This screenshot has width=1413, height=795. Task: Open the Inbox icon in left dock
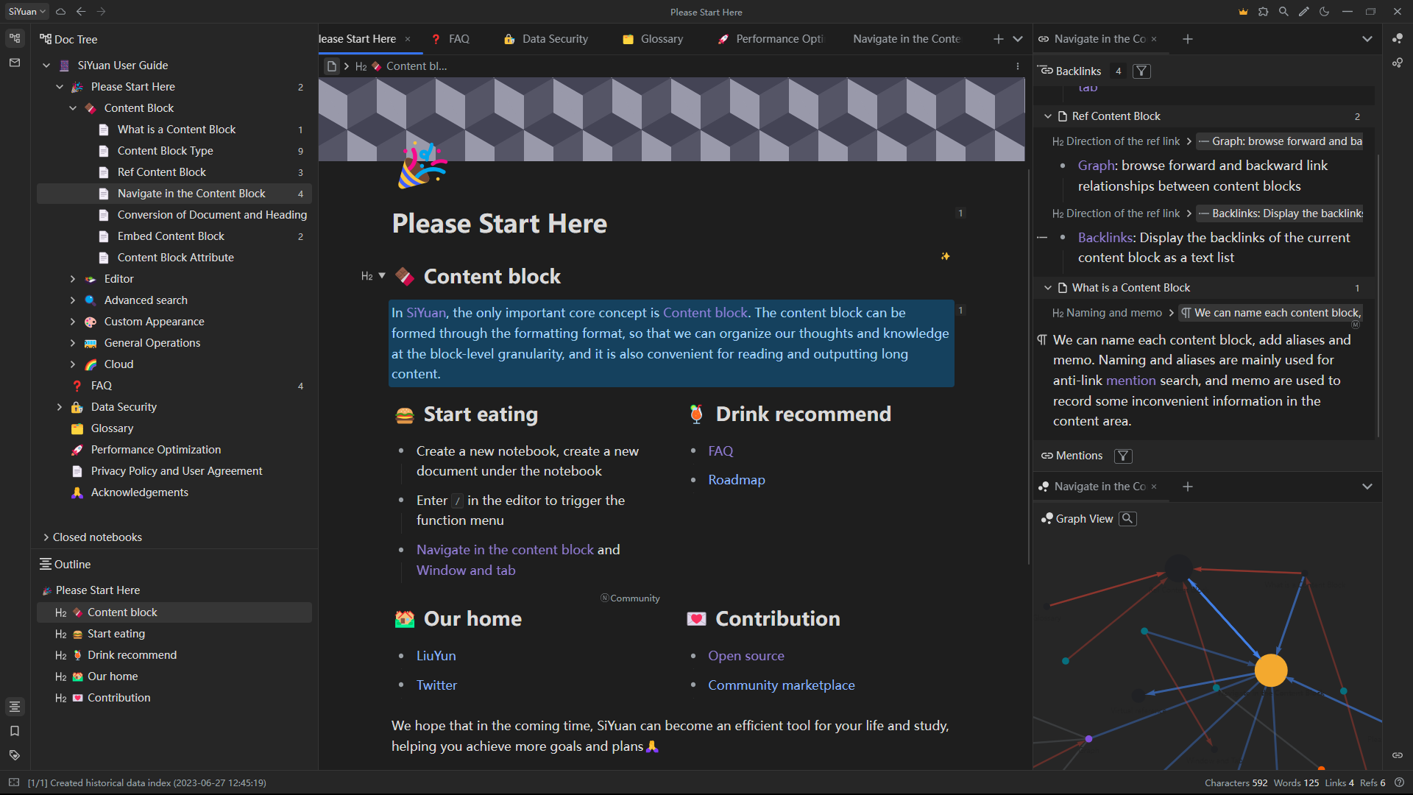tap(15, 63)
